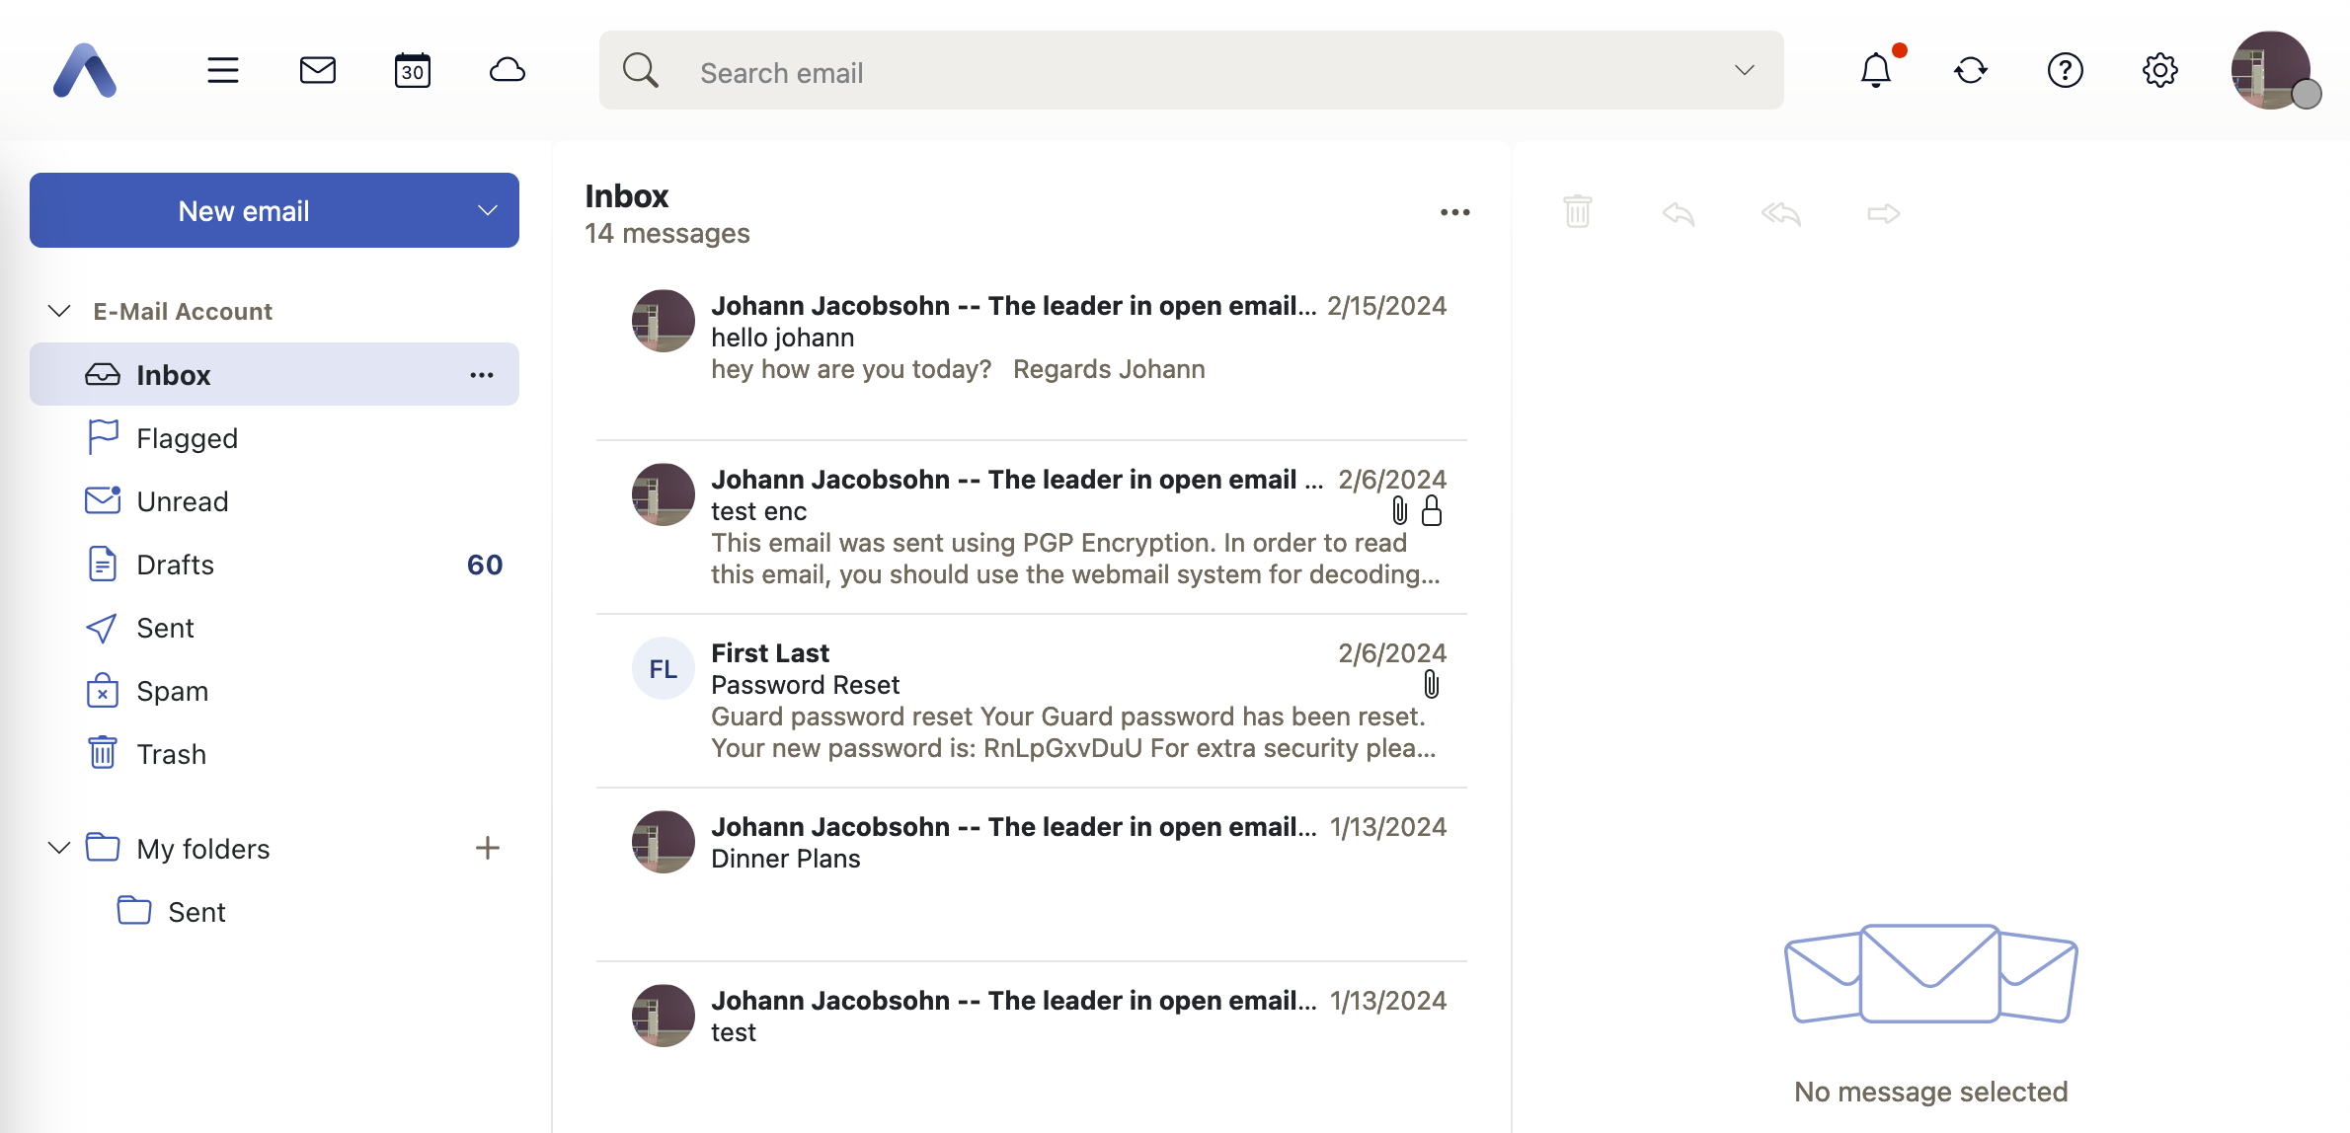Click the hamburger menu icon

[222, 70]
